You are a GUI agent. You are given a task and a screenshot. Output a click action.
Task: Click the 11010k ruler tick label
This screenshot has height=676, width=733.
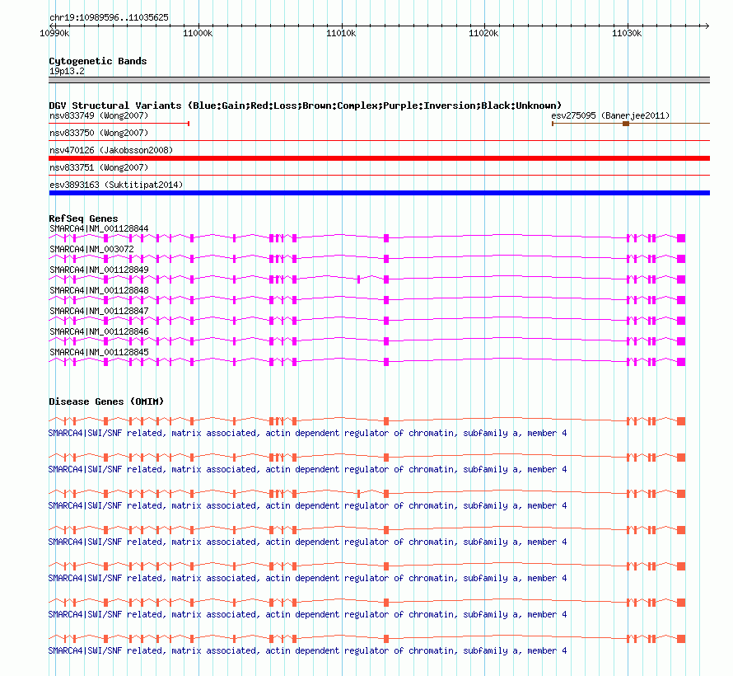341,33
